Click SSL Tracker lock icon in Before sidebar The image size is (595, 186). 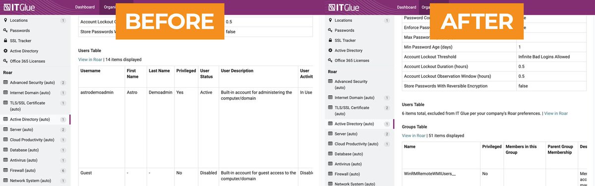pos(5,41)
